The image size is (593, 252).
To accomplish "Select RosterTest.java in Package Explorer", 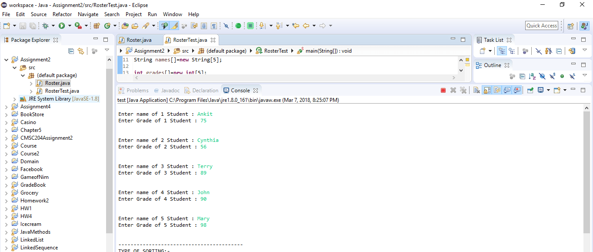I will click(62, 91).
